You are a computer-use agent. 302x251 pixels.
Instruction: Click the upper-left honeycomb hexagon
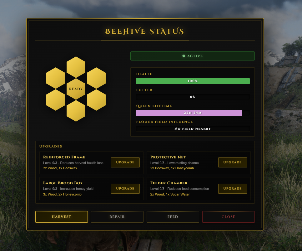[56, 78]
